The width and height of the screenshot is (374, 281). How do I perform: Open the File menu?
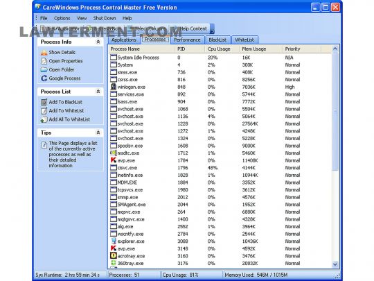point(44,18)
